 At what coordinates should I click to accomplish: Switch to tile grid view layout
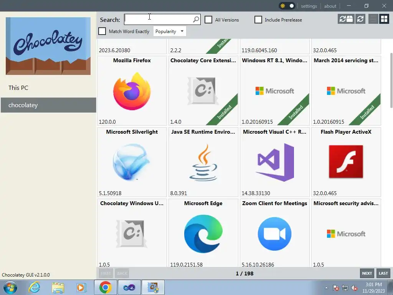[x=384, y=19]
